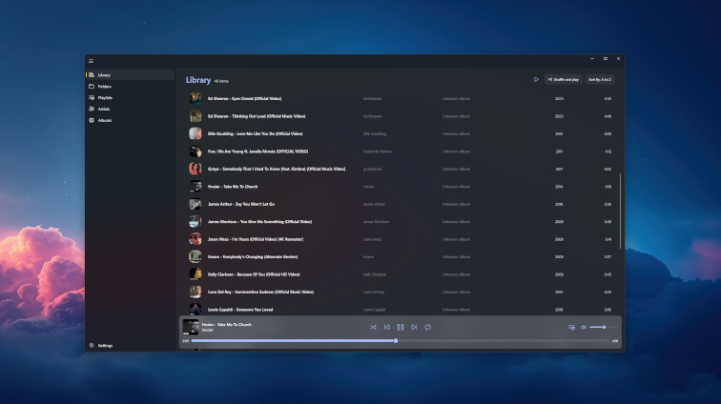Mute the volume speaker icon

click(x=584, y=327)
